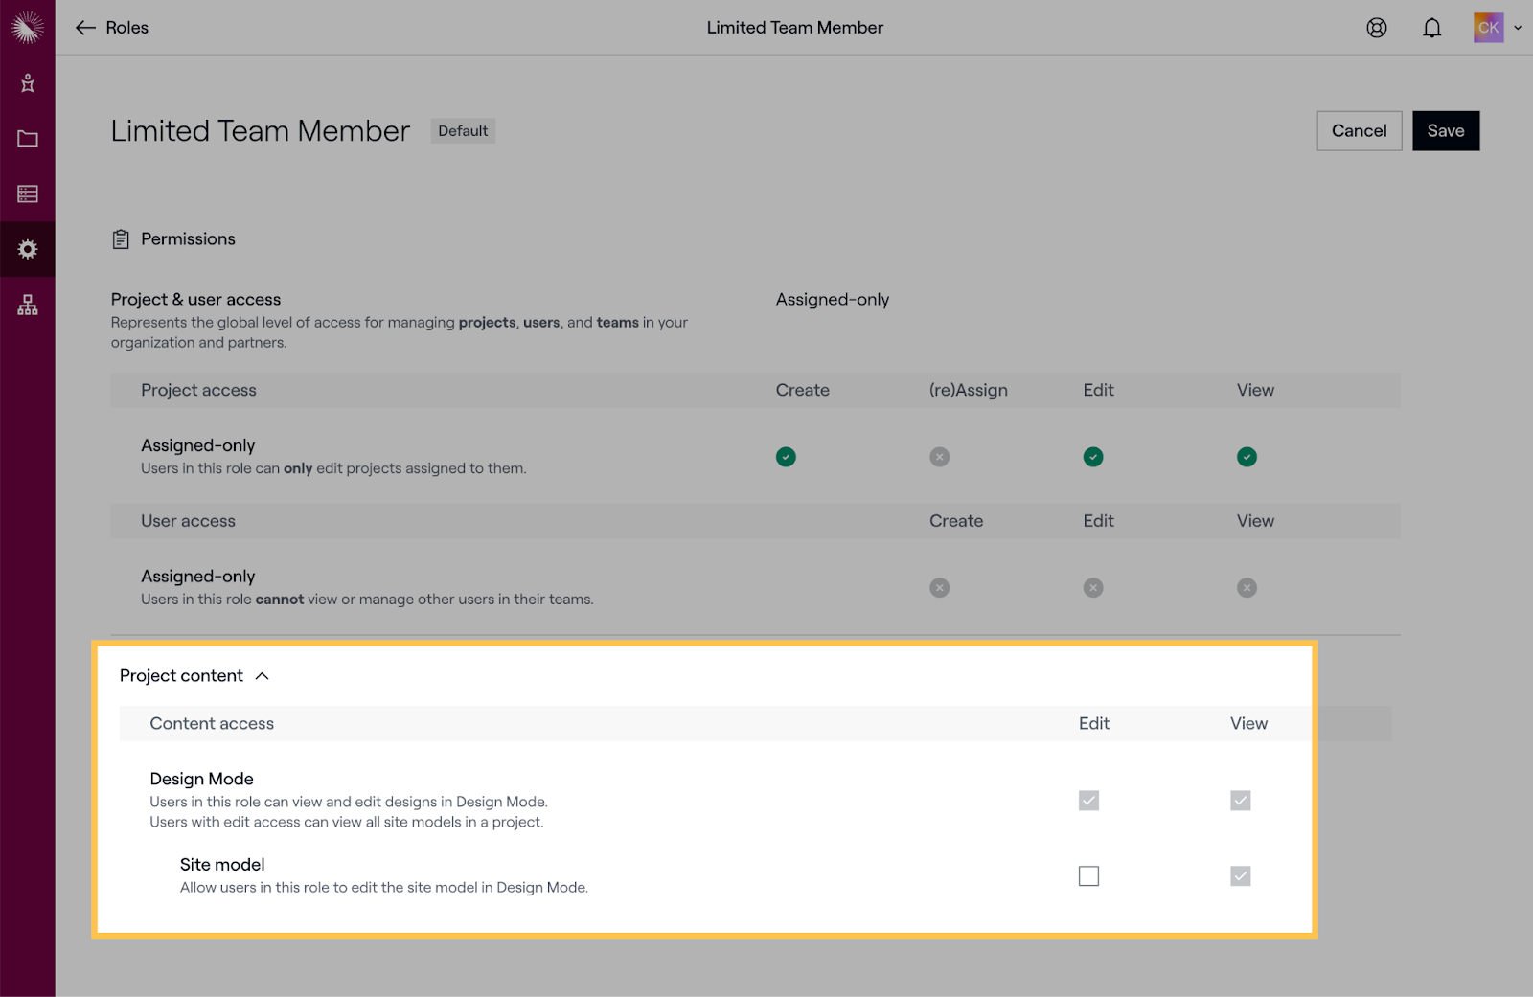Click the Cancel button
Screen dimensions: 1533x997
(x=1359, y=130)
